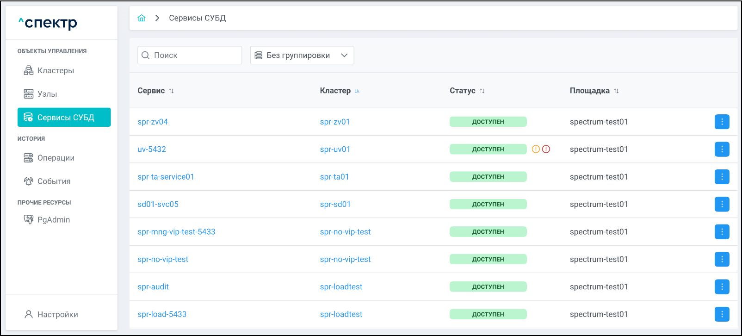
Task: Open the actions menu for spr-audit row
Action: [x=722, y=286]
